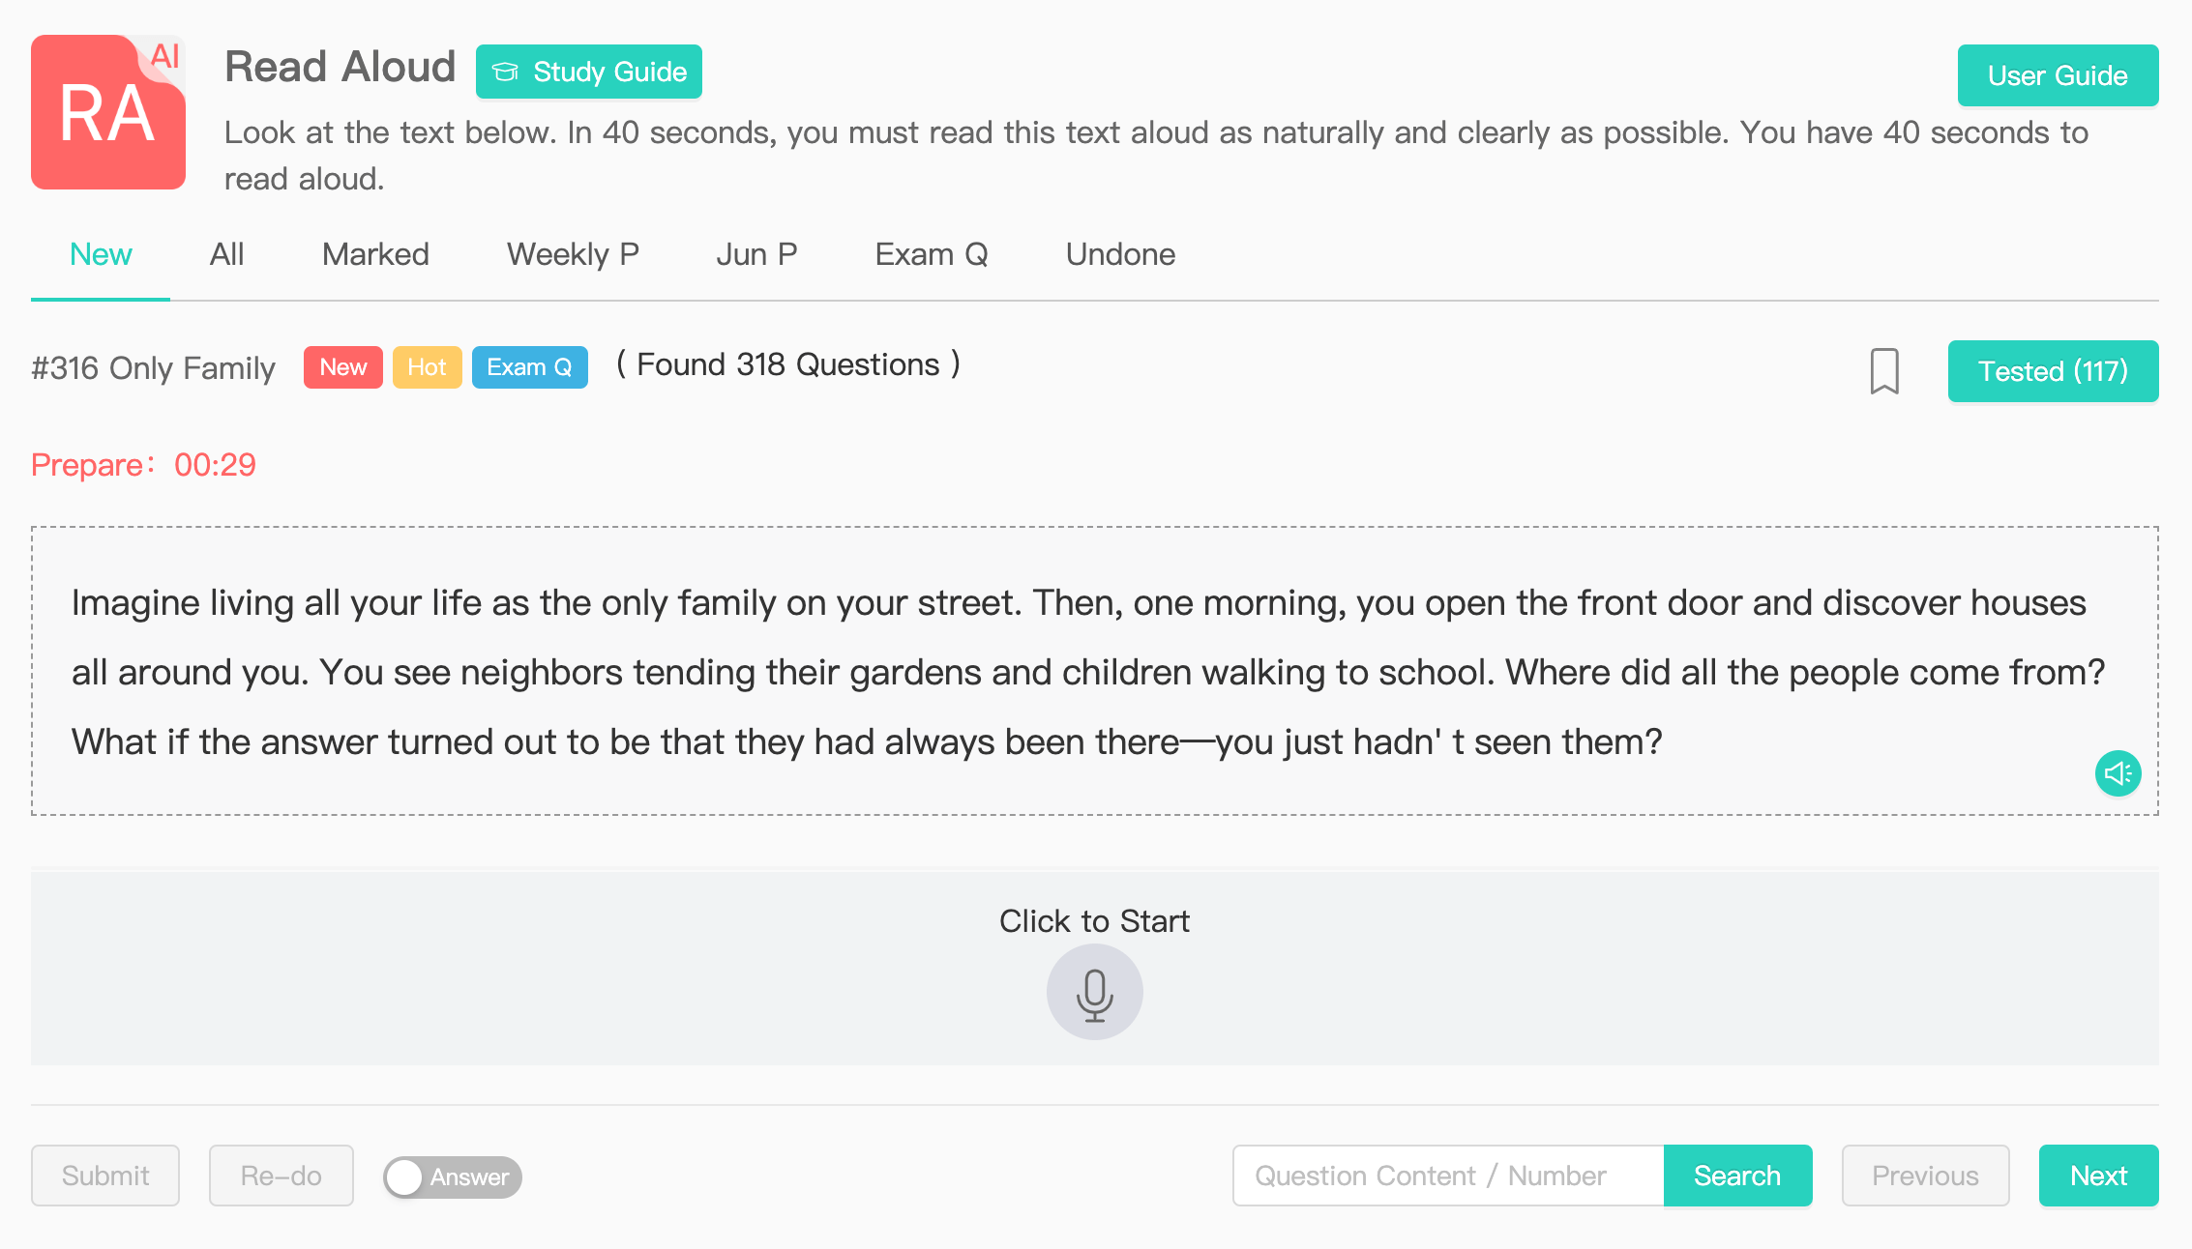Click the Question Content / Number search field

click(x=1447, y=1176)
